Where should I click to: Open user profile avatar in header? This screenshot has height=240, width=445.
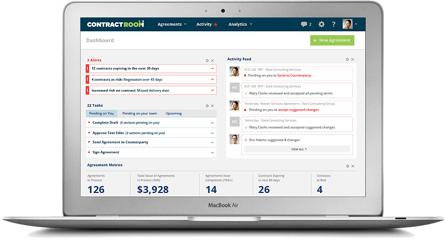[347, 24]
